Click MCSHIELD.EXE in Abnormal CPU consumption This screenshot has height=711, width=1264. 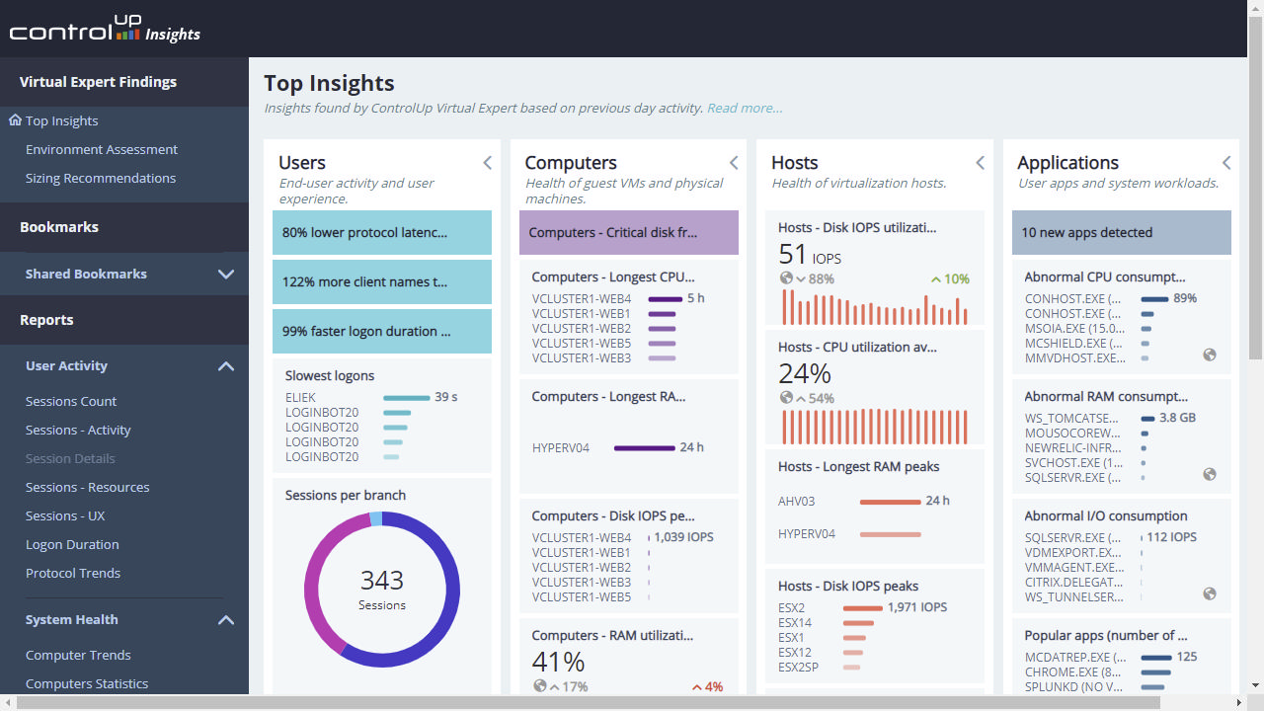coord(1074,343)
